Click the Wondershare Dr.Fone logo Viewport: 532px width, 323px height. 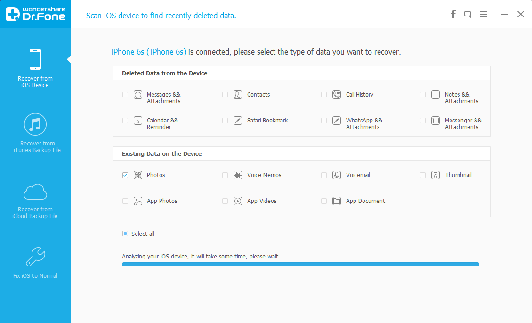click(x=35, y=14)
